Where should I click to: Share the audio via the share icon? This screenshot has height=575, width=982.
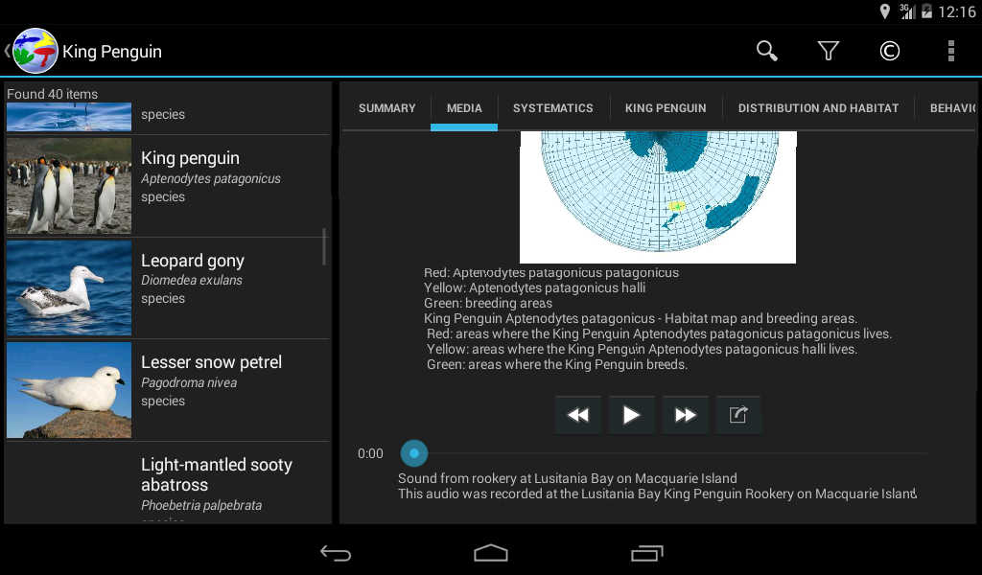[x=739, y=415]
